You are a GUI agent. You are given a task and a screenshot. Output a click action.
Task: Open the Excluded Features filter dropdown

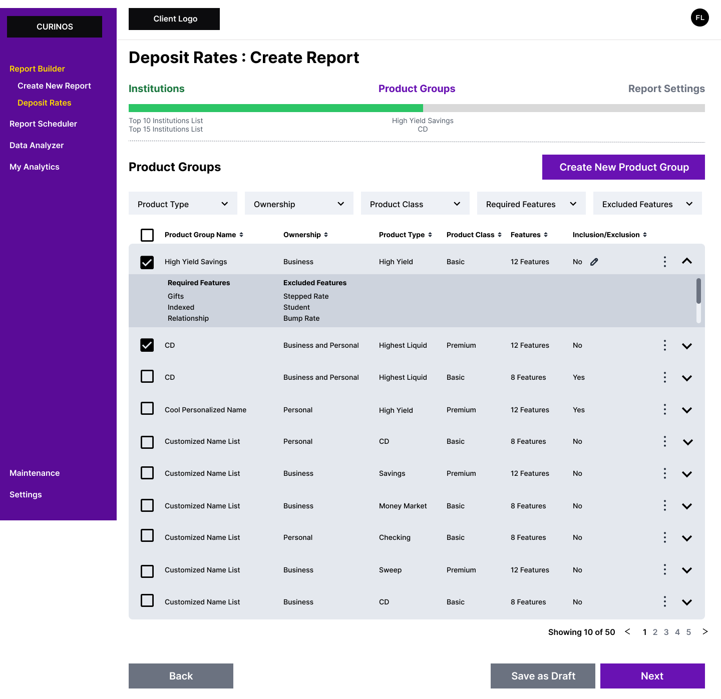coord(647,204)
